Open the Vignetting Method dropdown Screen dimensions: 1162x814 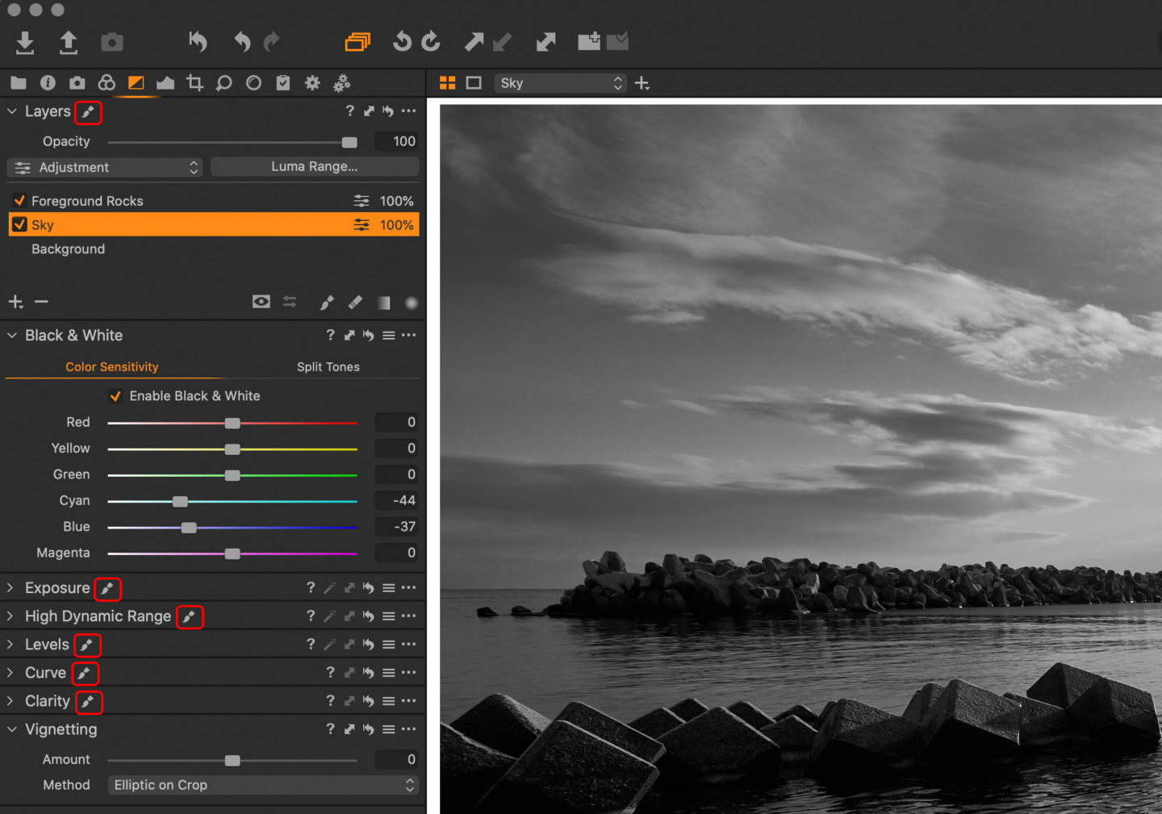[263, 785]
